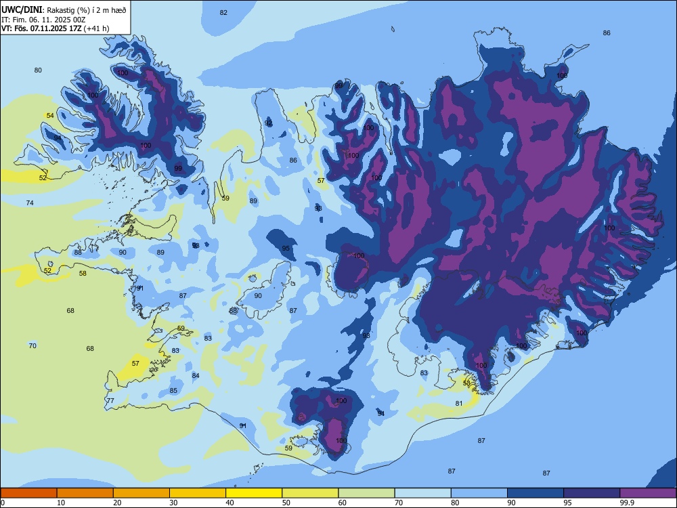677x508 pixels.
Task: Click the bright yellow 40–50 legend swatch
Action: [x=254, y=493]
